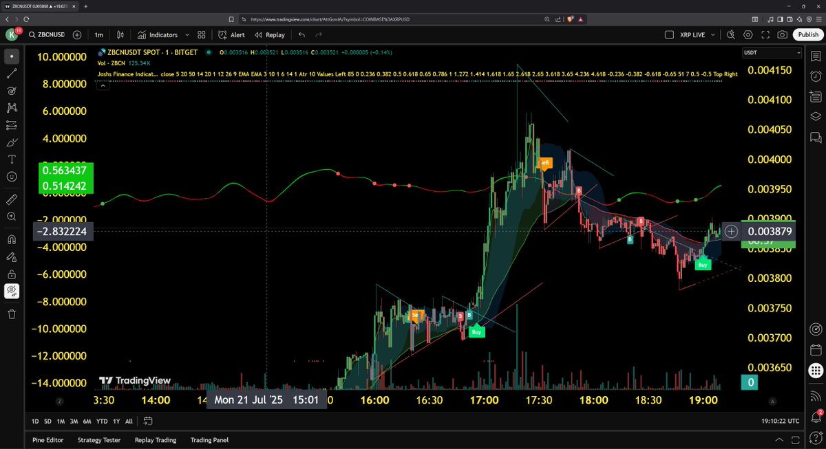Open the Object Tree layers panel
This screenshot has height=449, width=826.
816,116
